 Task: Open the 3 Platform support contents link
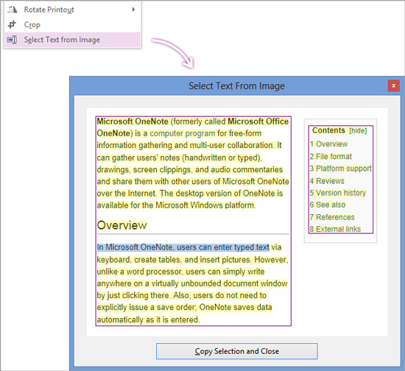pos(341,169)
